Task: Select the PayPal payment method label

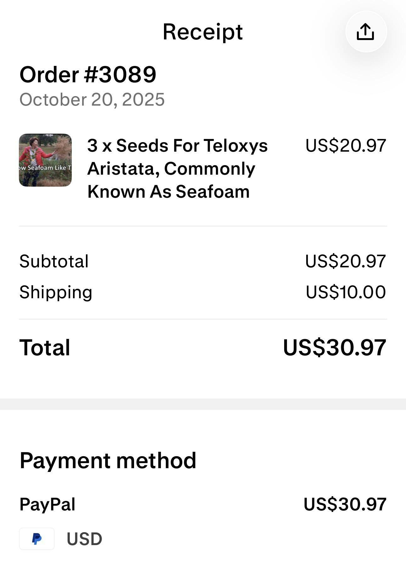Action: click(47, 504)
